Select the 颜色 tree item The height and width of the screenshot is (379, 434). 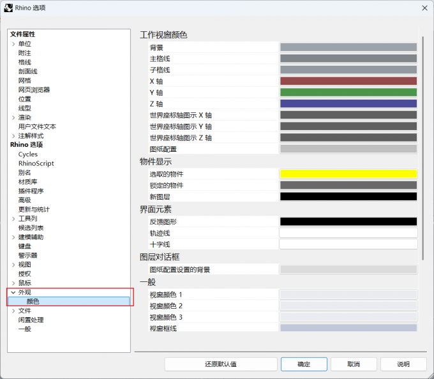pos(69,301)
